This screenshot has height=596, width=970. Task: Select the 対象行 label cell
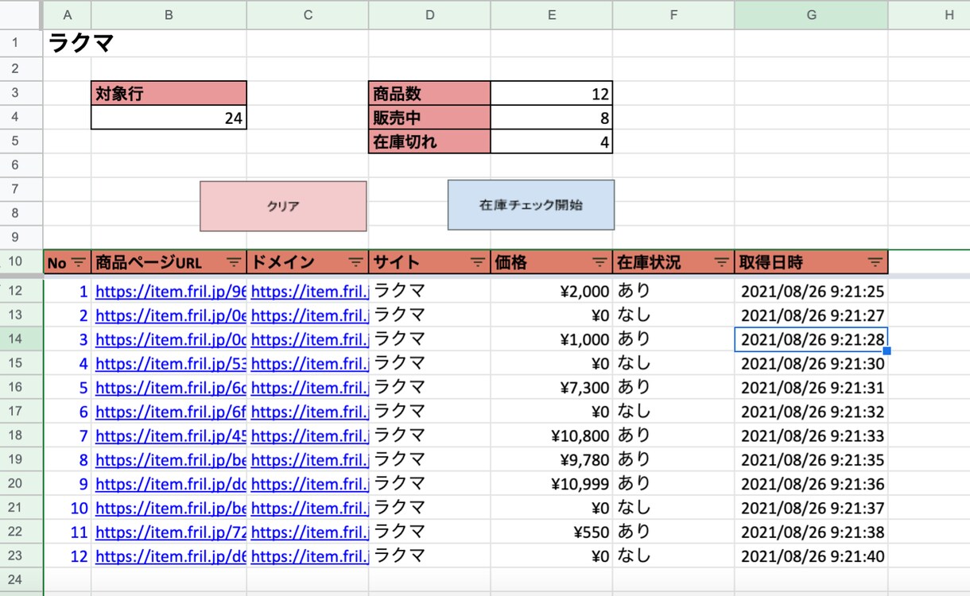click(169, 94)
